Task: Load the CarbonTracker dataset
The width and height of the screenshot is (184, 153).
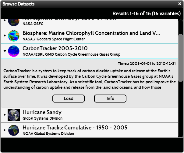Action: (x=69, y=99)
